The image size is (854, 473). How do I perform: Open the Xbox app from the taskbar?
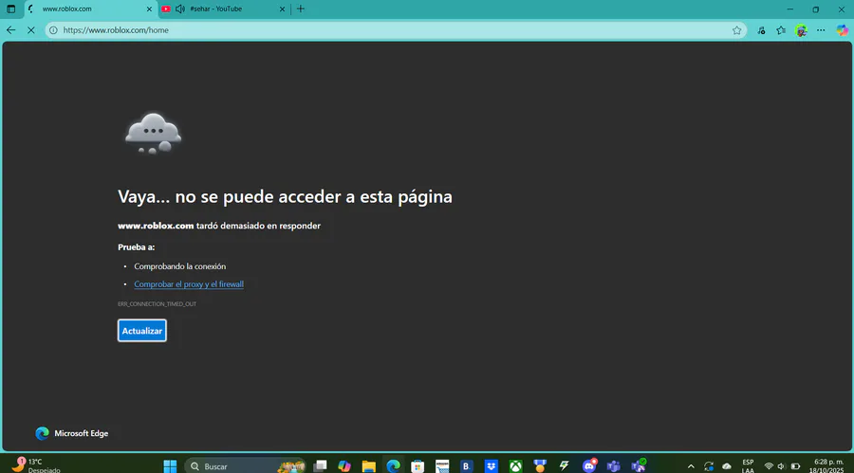point(516,466)
